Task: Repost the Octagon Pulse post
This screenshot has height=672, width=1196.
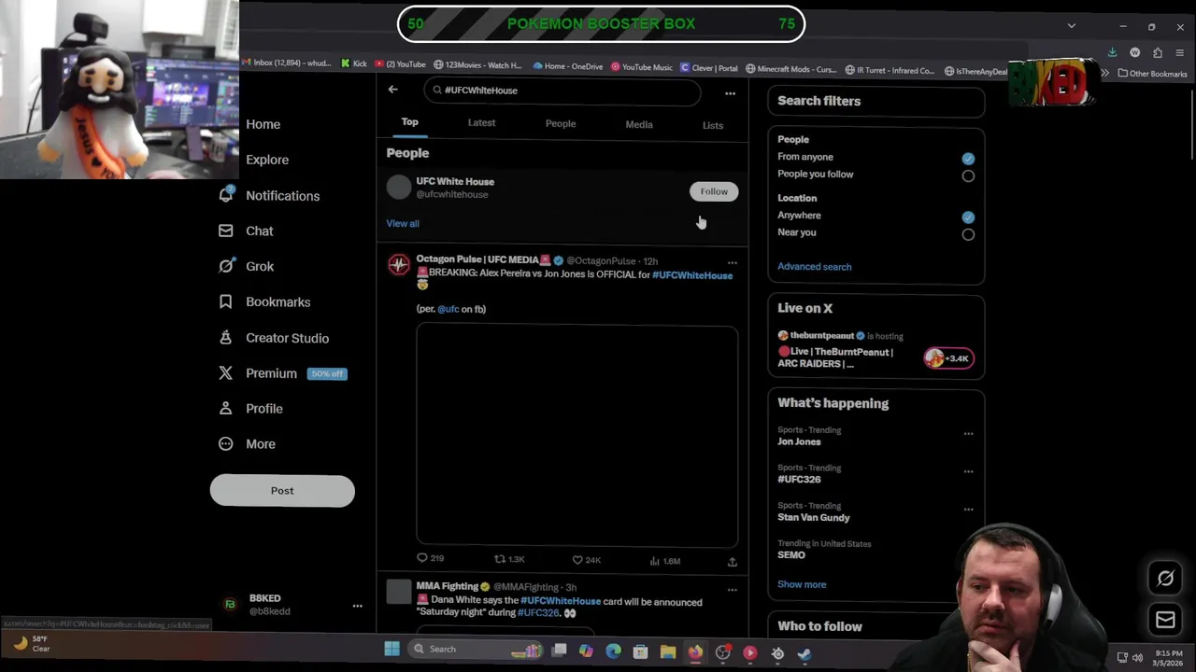Action: pos(509,559)
